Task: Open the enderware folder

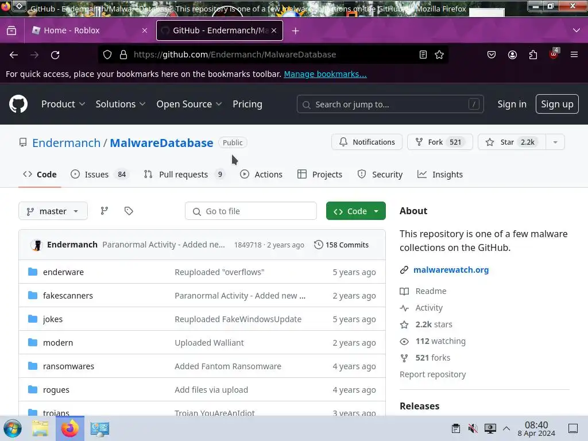Action: tap(63, 272)
